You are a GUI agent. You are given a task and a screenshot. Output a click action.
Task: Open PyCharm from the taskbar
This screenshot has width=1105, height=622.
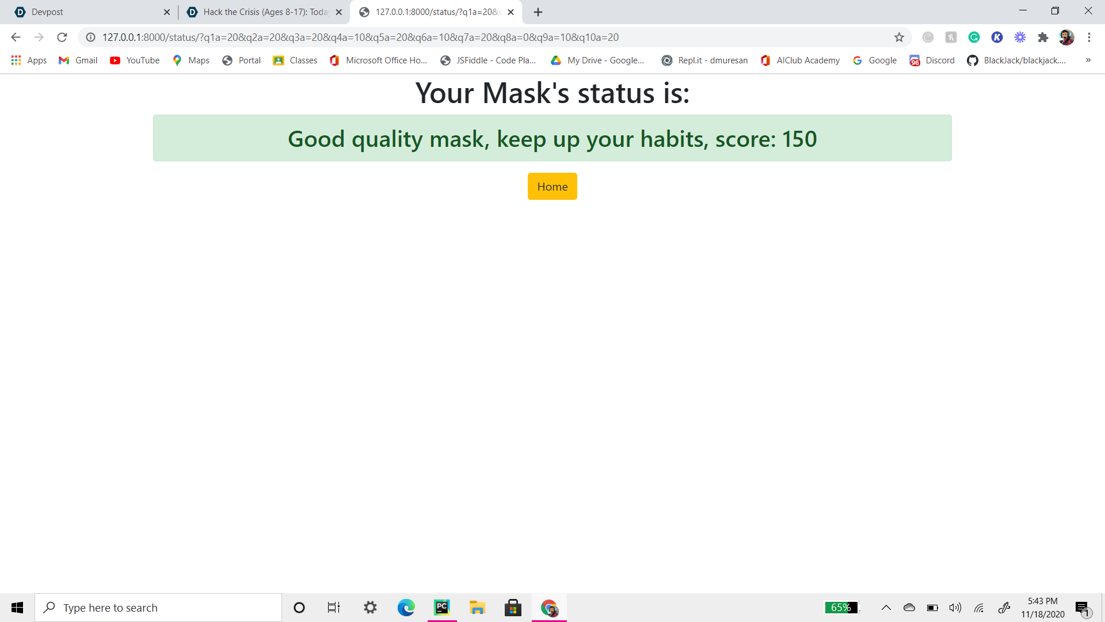coord(441,608)
